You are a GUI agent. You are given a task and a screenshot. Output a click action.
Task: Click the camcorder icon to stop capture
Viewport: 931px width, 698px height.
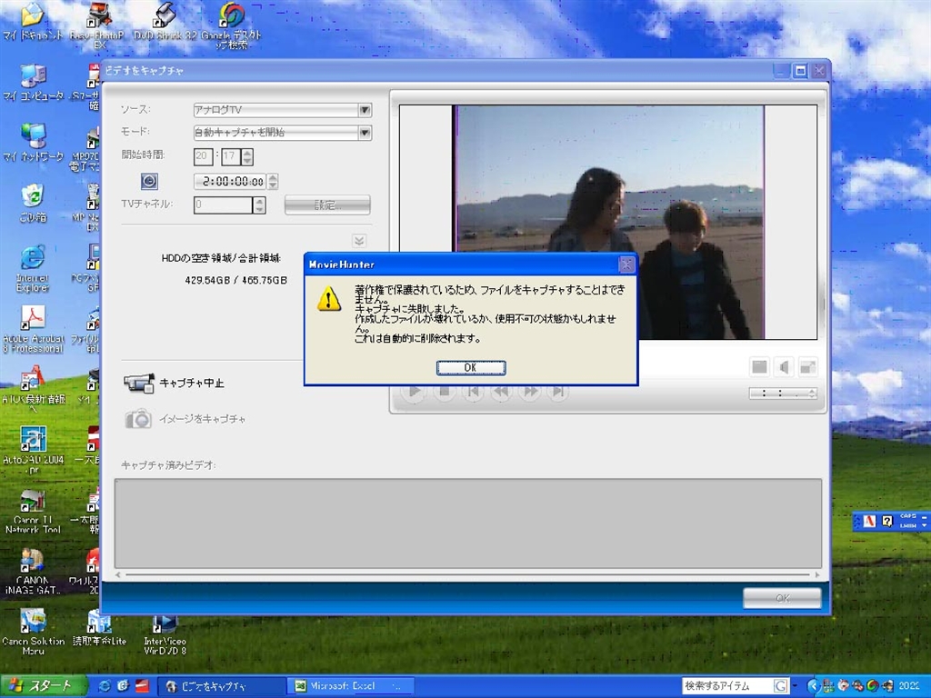point(138,384)
